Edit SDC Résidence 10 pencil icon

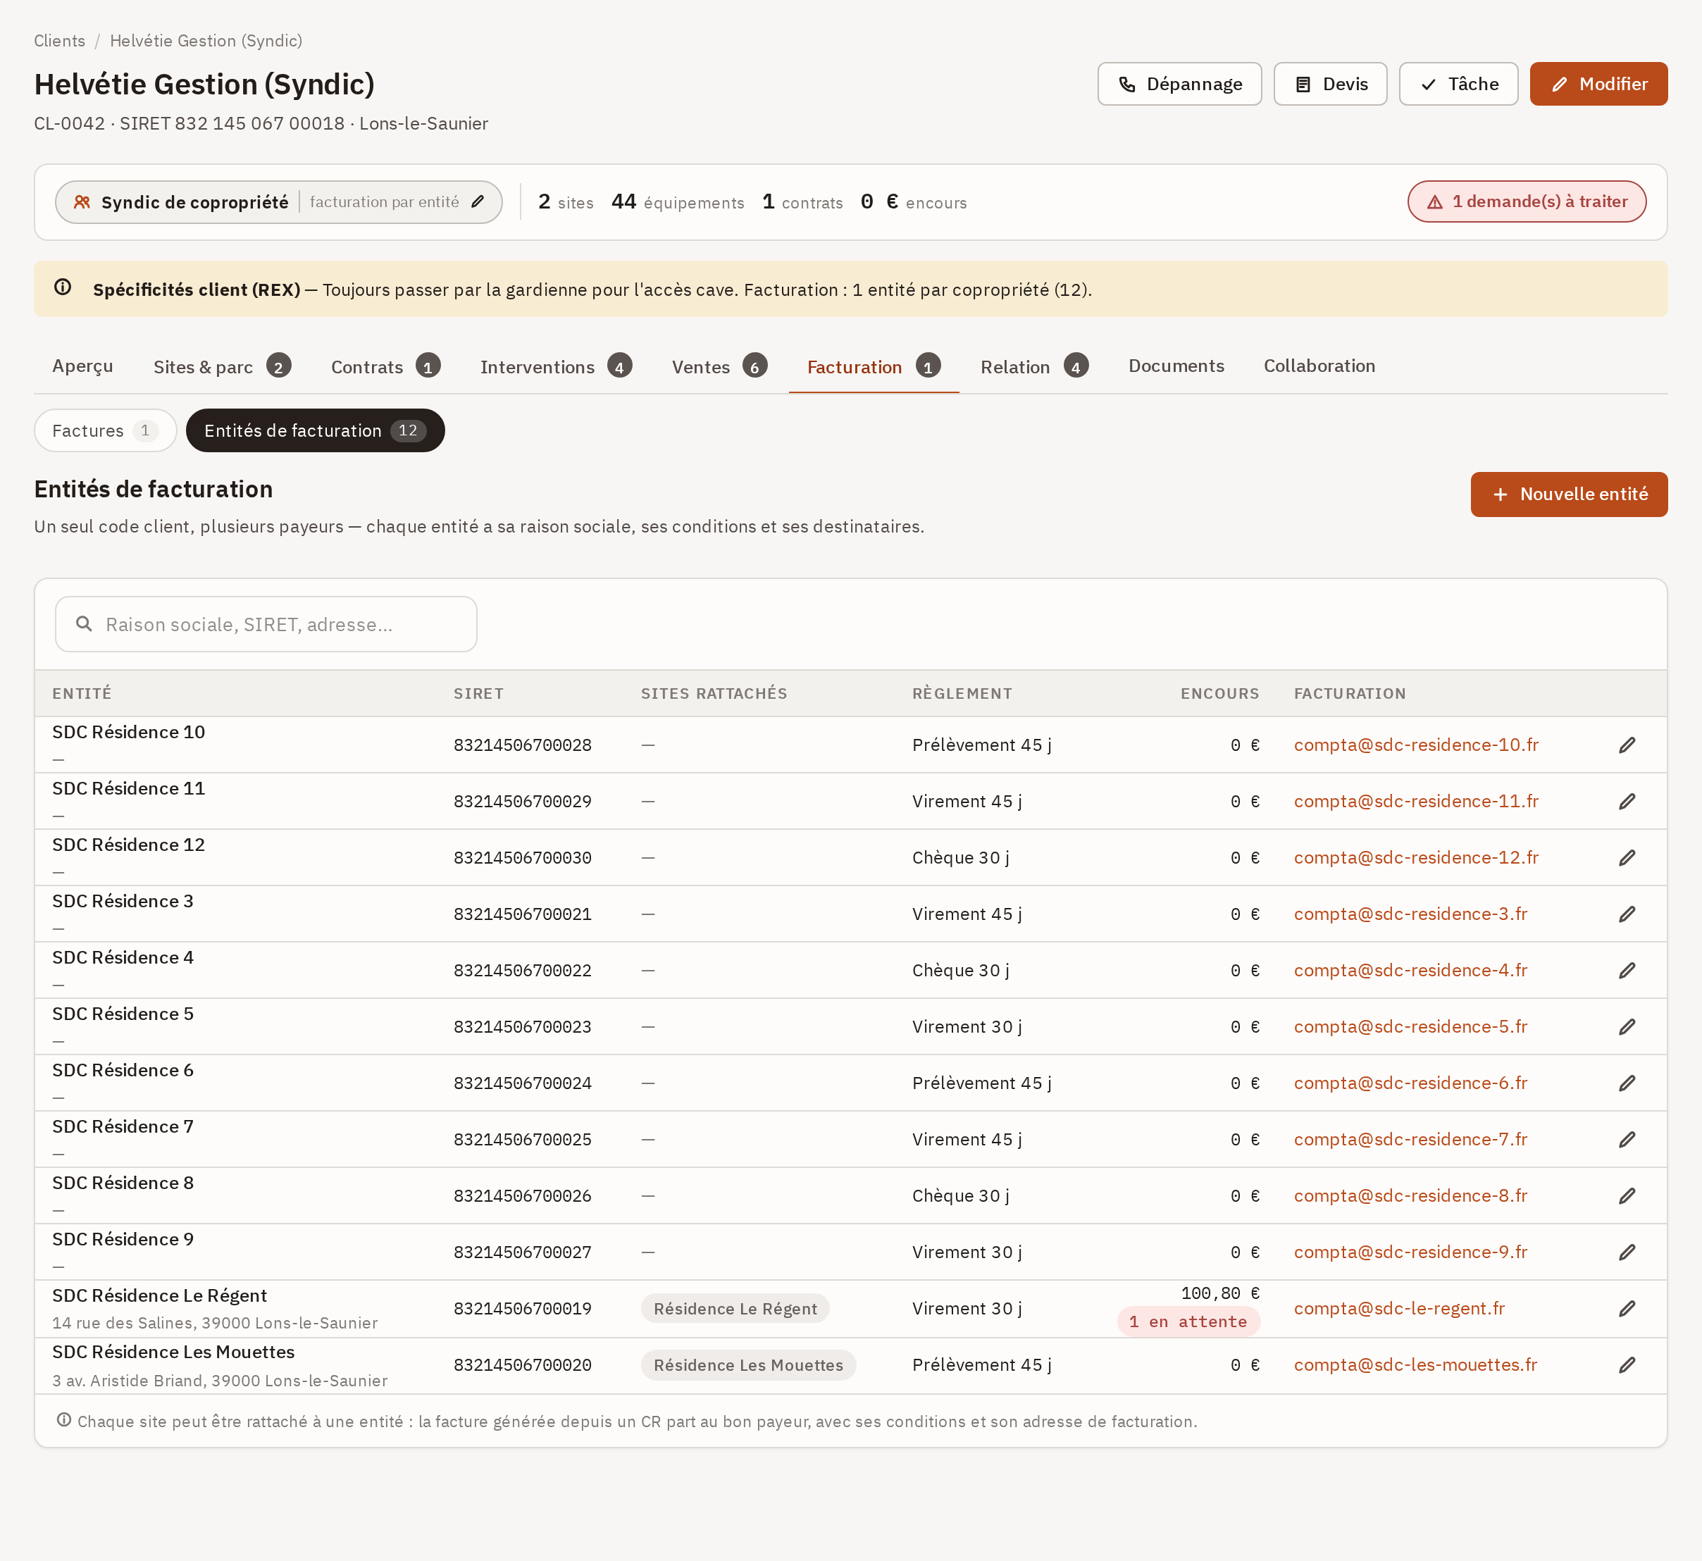[x=1627, y=745]
